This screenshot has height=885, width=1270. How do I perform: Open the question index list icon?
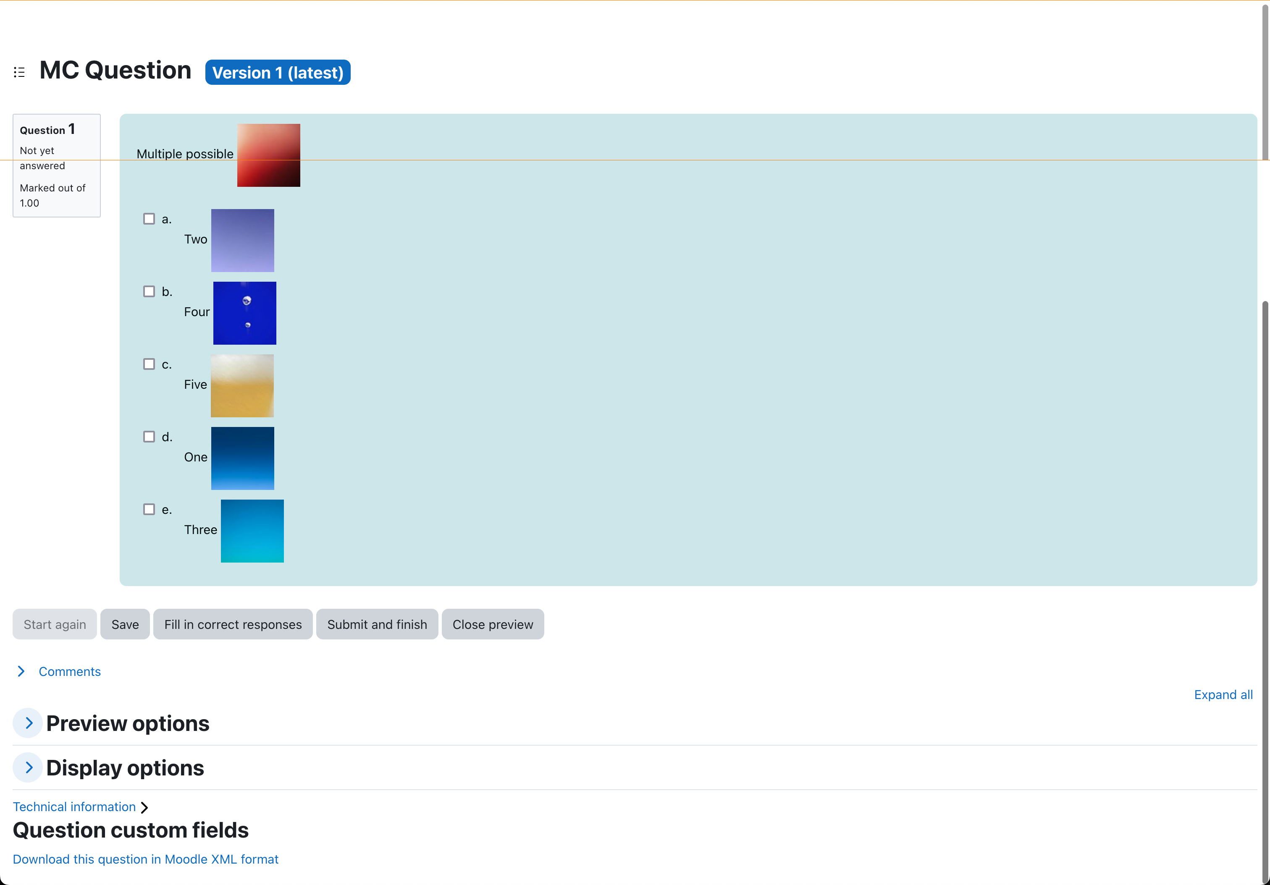(19, 72)
